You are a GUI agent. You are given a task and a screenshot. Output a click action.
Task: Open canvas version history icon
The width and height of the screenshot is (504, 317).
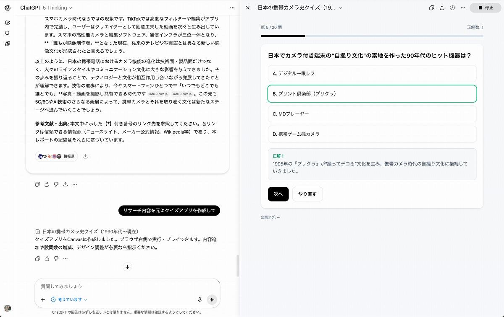[452, 8]
